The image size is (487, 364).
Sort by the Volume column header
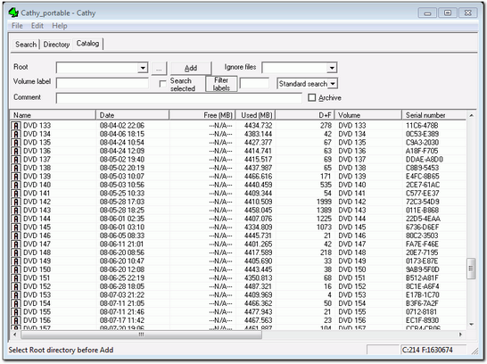368,115
